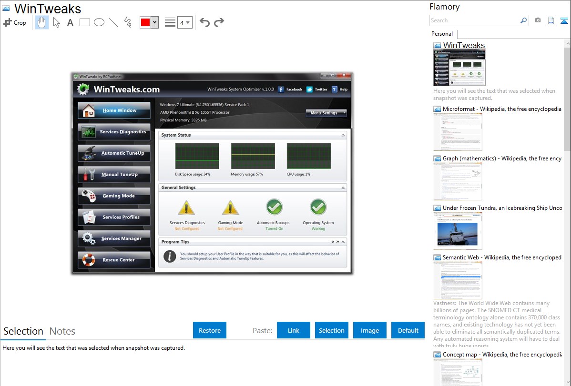Open the Microformat Wikipedia snapshot thumbnail
The height and width of the screenshot is (386, 571).
458,132
